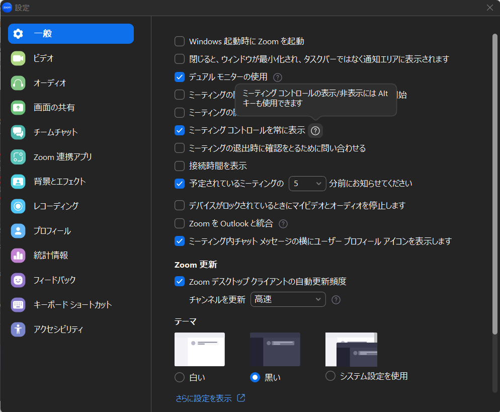Screen dimensions: 500x412
Task: Click the オーディオ headphone icon
Action: (18, 83)
